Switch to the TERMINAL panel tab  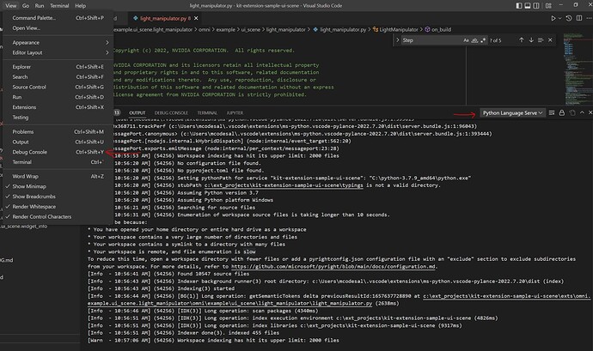pos(207,113)
